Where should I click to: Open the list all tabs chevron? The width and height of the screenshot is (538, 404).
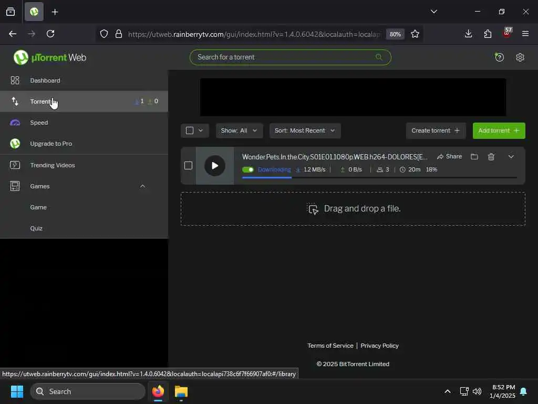pos(433,12)
